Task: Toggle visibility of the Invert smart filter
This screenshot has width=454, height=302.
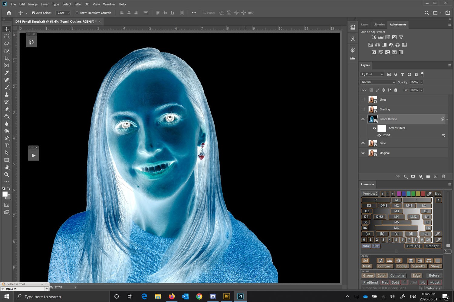Action: click(379, 135)
